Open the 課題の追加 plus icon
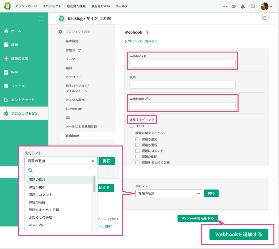Image resolution: width=279 pixels, height=249 pixels. click(x=5, y=59)
